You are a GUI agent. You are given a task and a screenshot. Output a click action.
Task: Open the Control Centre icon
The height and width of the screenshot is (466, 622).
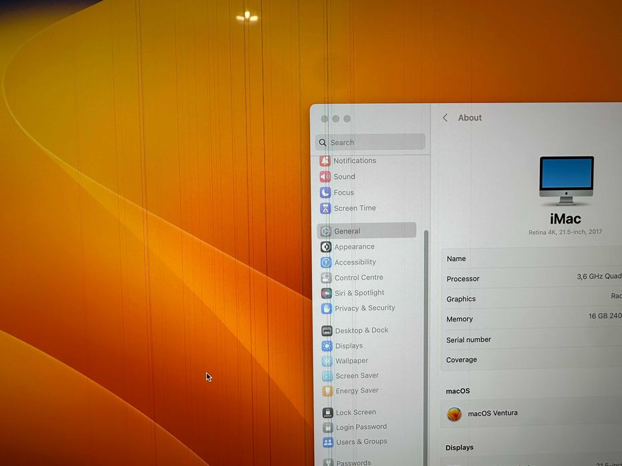(326, 278)
